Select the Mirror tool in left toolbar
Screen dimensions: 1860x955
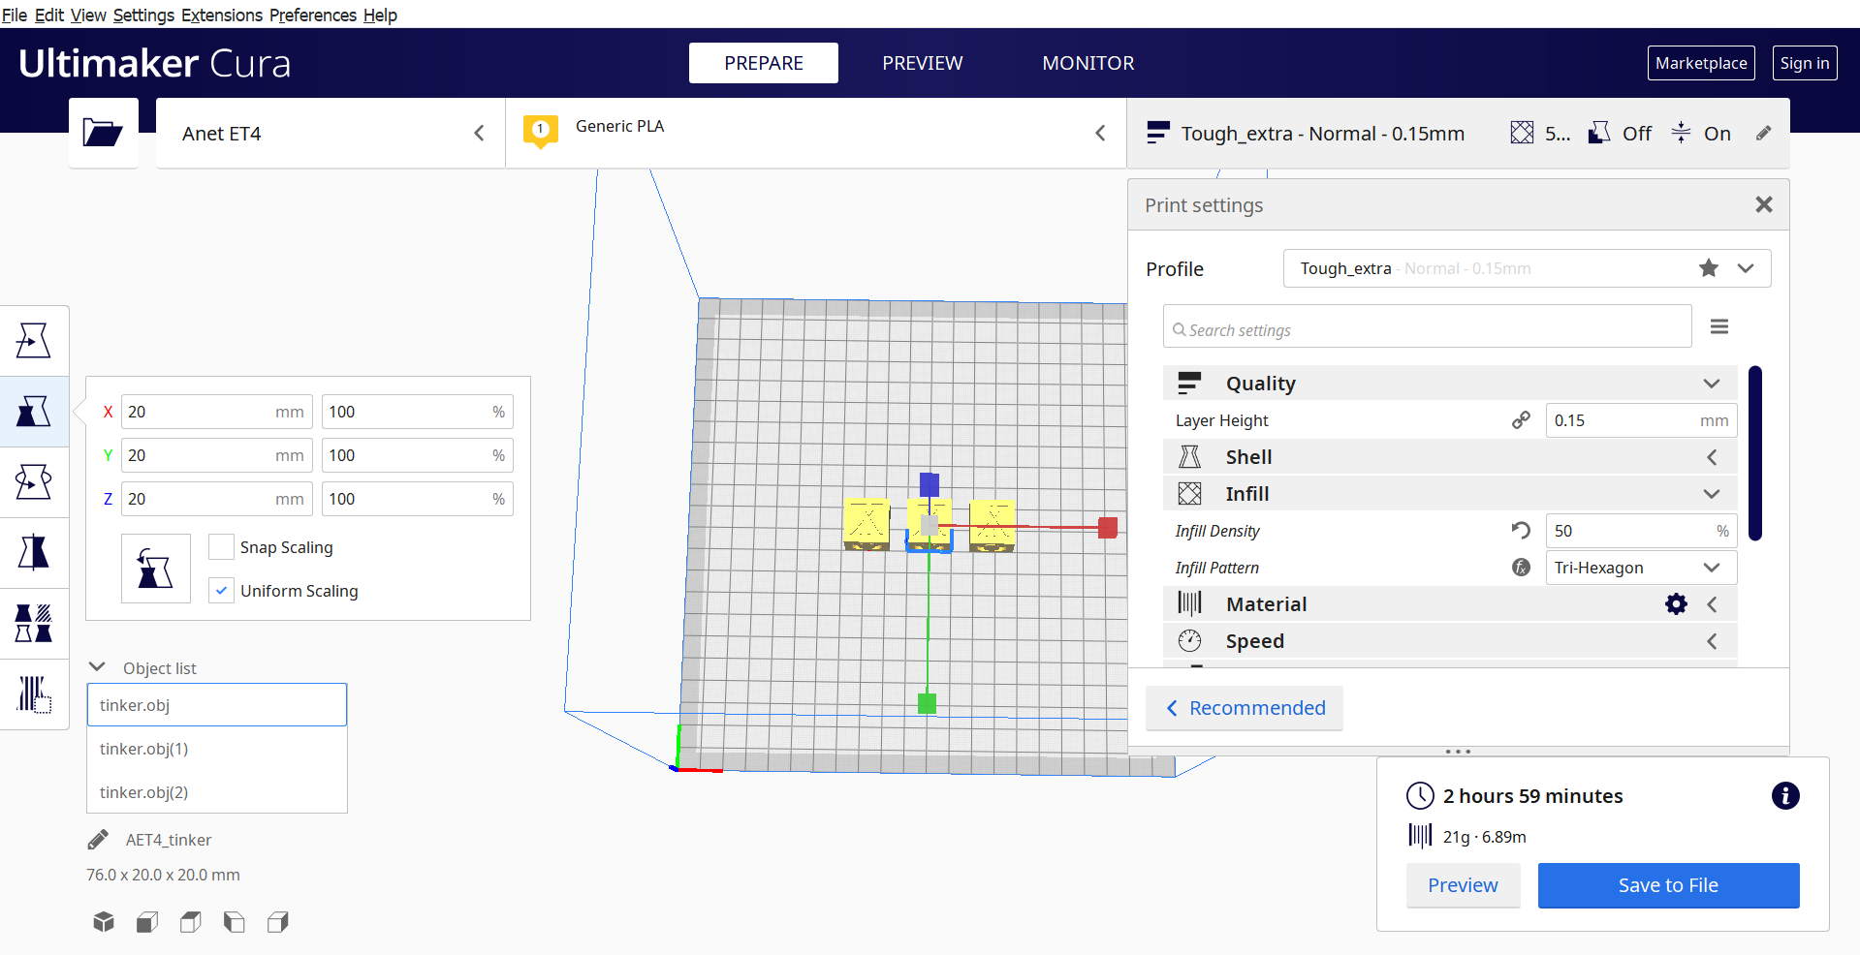tap(34, 552)
